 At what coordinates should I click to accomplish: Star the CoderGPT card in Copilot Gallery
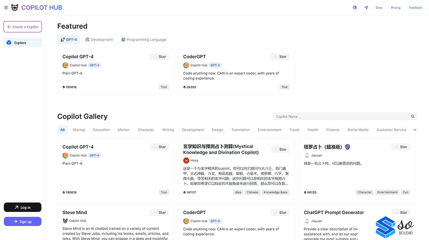[x=280, y=212]
